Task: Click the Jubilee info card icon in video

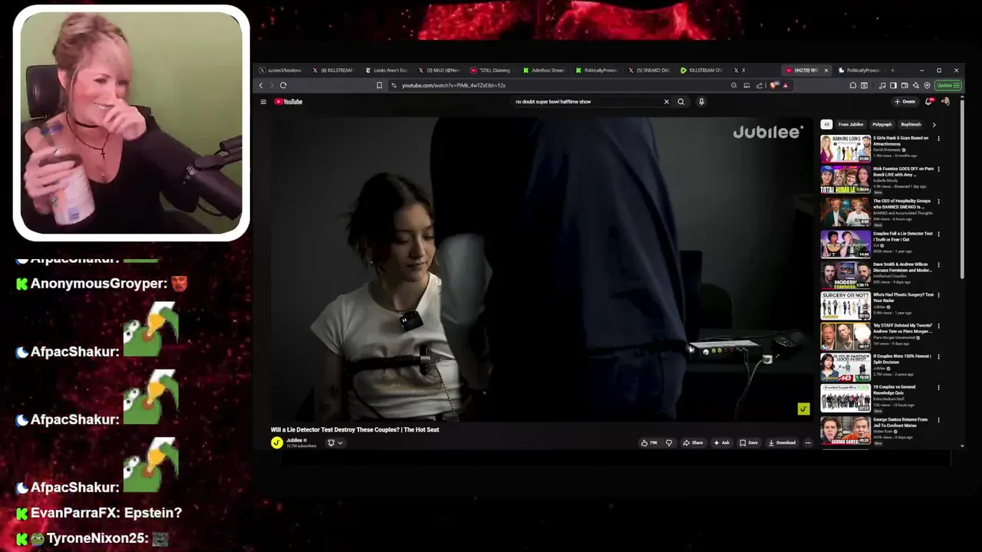Action: pyautogui.click(x=803, y=409)
